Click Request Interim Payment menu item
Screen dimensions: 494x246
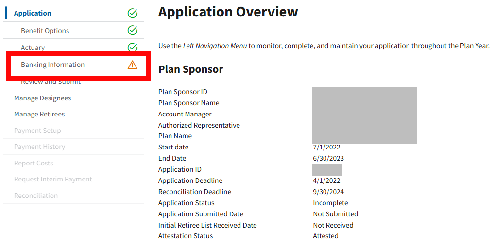pos(53,179)
